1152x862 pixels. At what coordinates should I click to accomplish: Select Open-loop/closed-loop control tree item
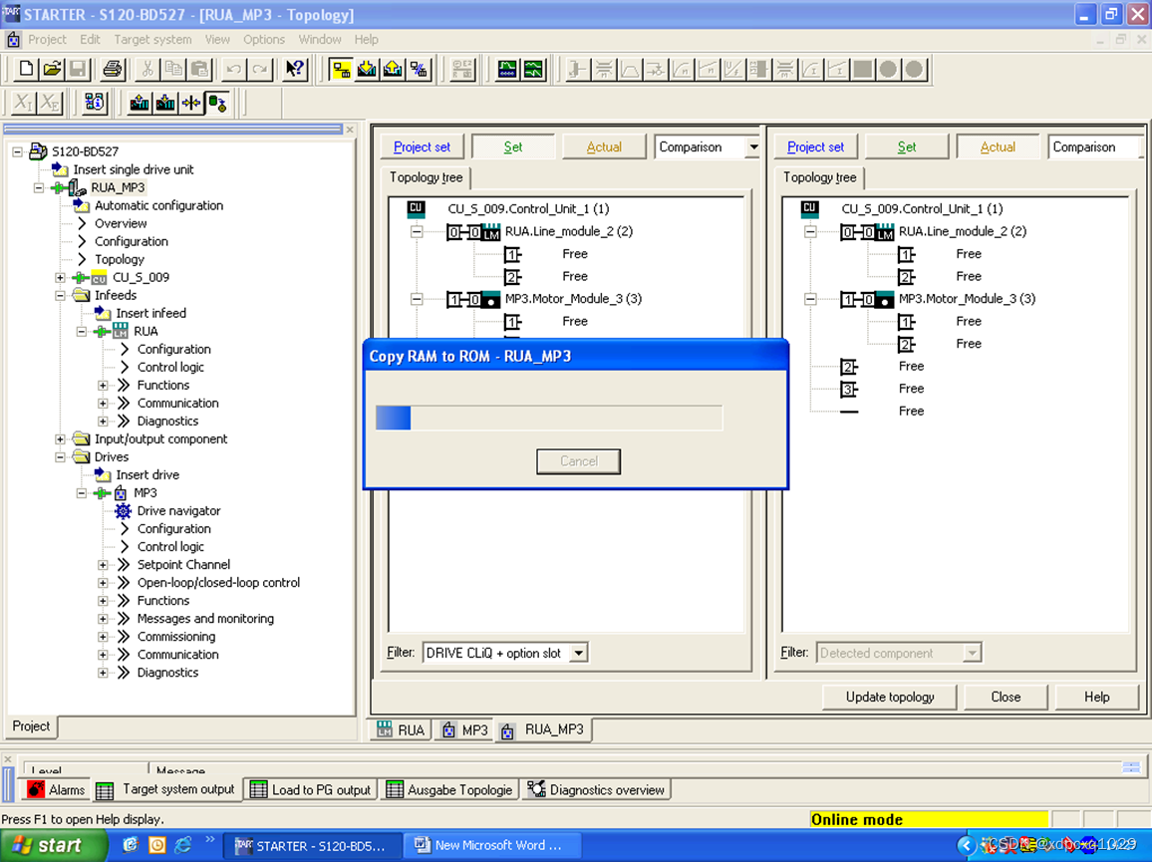(218, 583)
